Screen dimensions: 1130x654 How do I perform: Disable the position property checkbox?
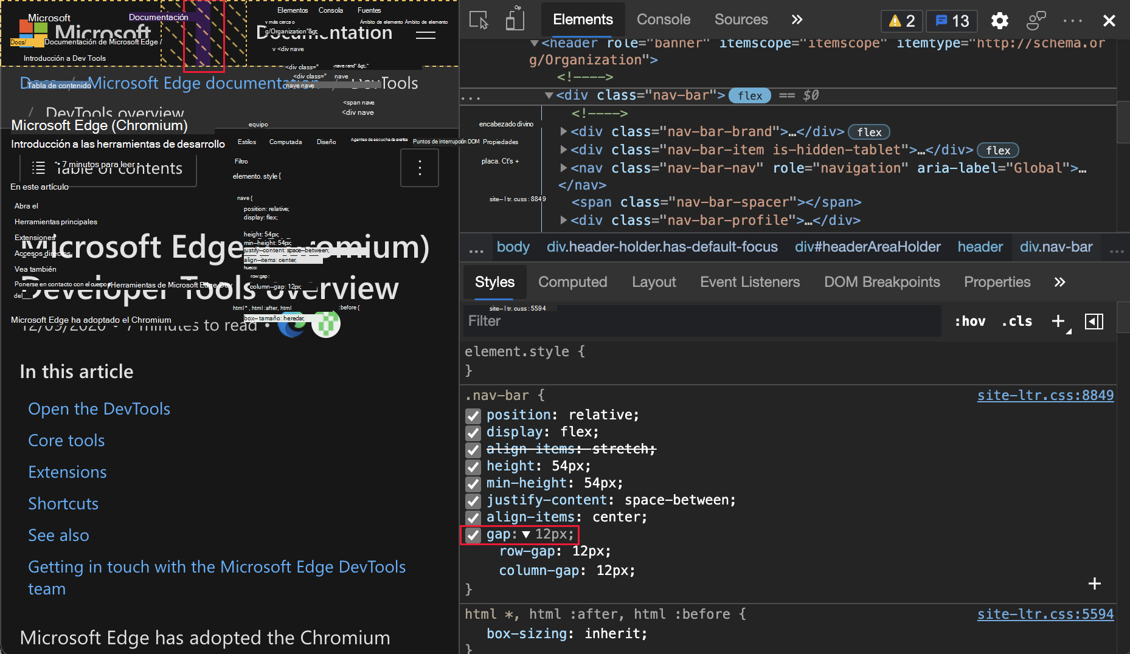coord(473,416)
